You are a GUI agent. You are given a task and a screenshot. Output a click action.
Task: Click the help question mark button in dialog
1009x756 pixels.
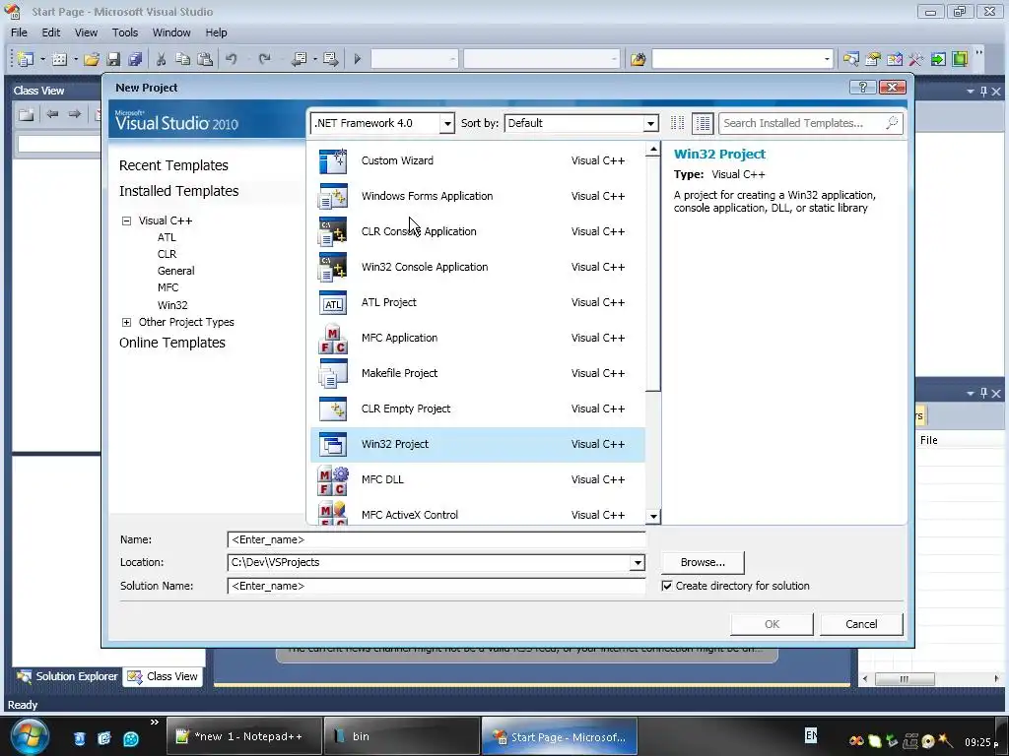click(863, 87)
